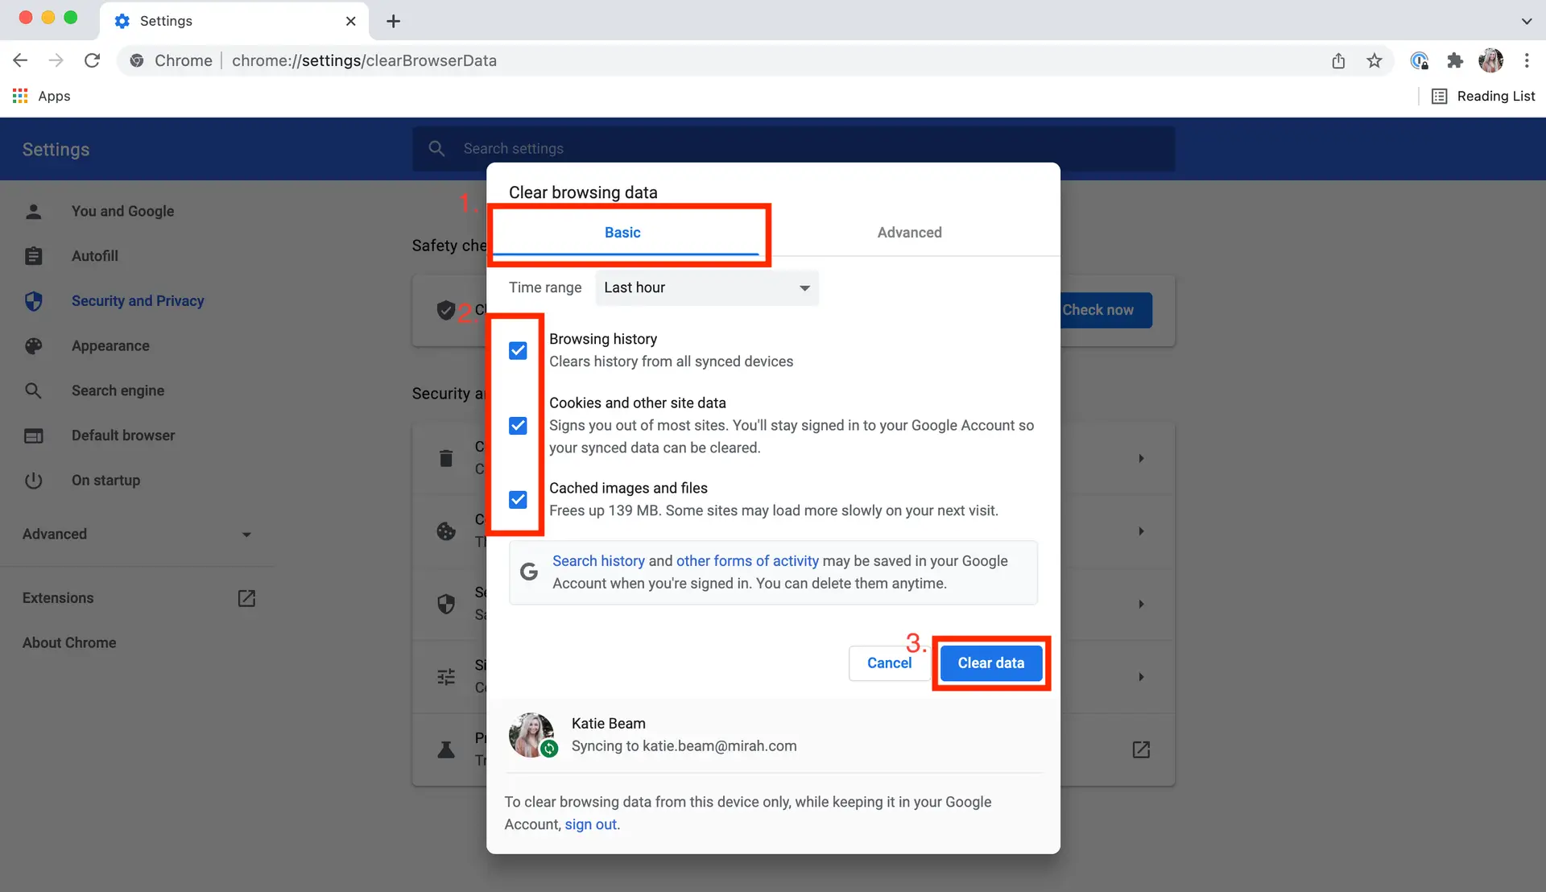Click the Appearance palette icon
1546x892 pixels.
(x=34, y=345)
